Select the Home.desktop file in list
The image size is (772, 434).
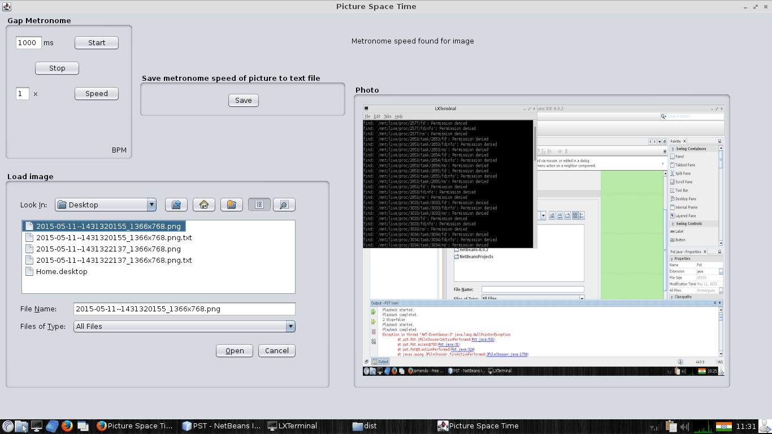(62, 271)
